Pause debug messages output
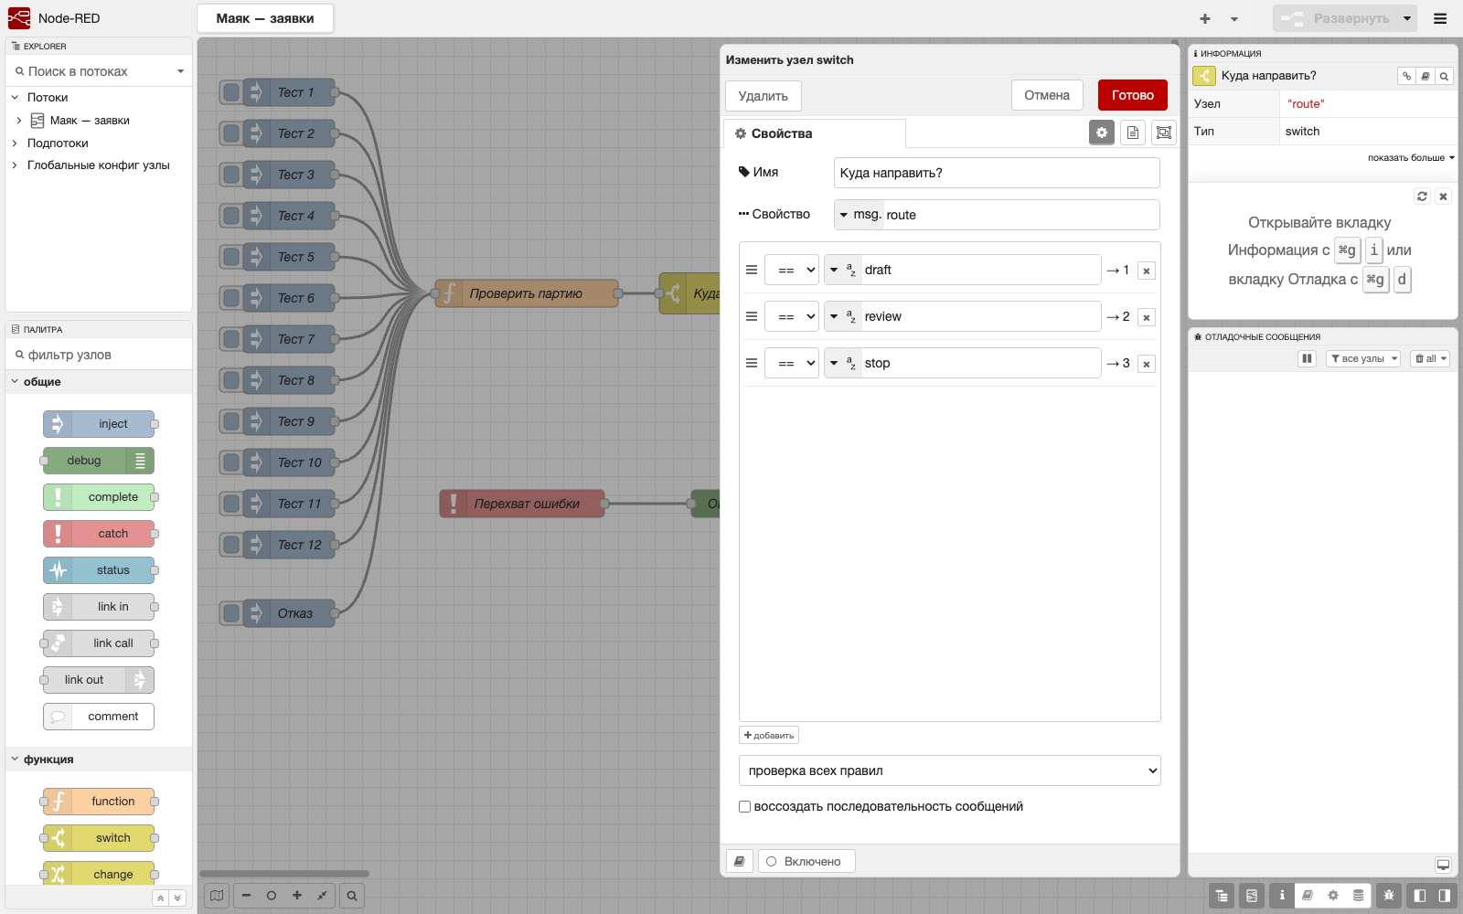 click(1308, 358)
